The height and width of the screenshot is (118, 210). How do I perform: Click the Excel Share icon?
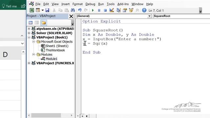[23, 6]
